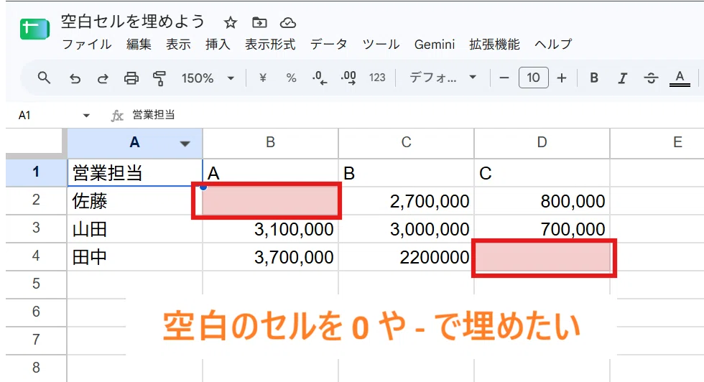Select row 2 header
704x382 pixels.
pyautogui.click(x=36, y=200)
